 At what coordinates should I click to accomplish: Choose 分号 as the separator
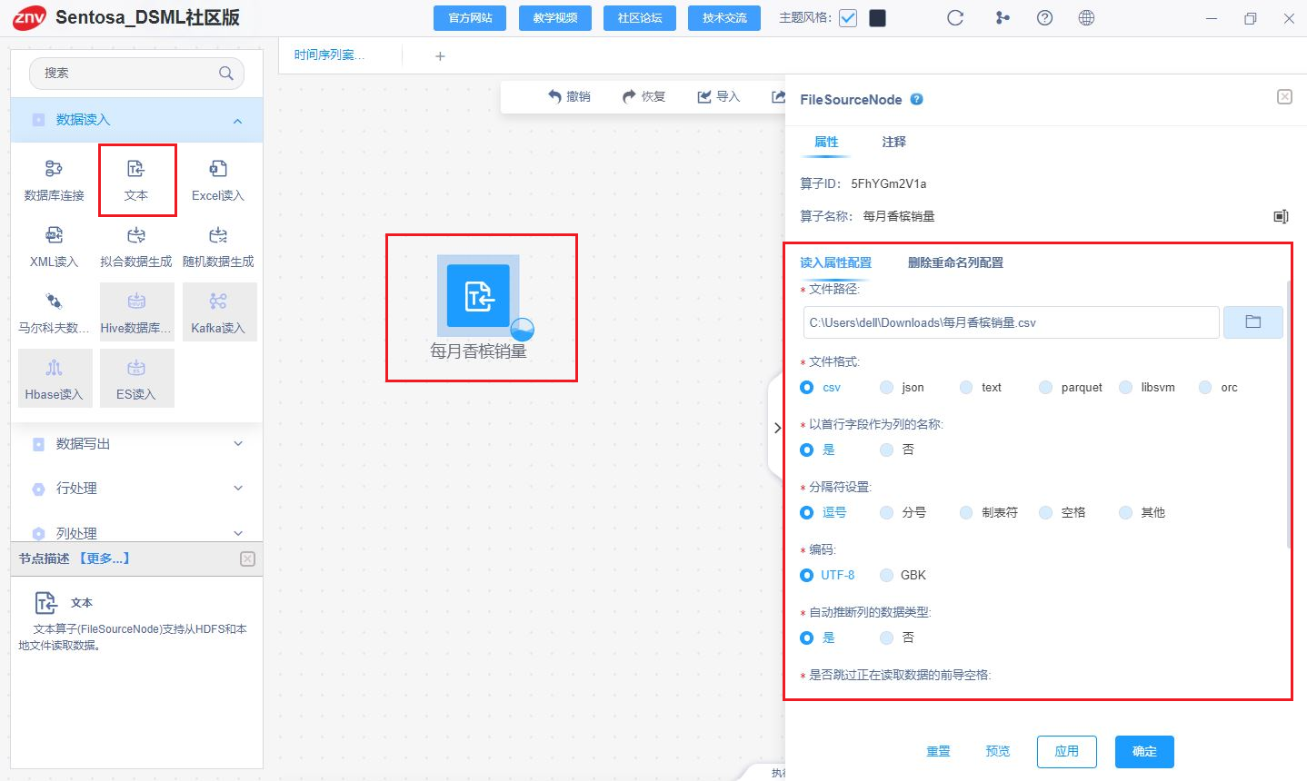pyautogui.click(x=887, y=512)
